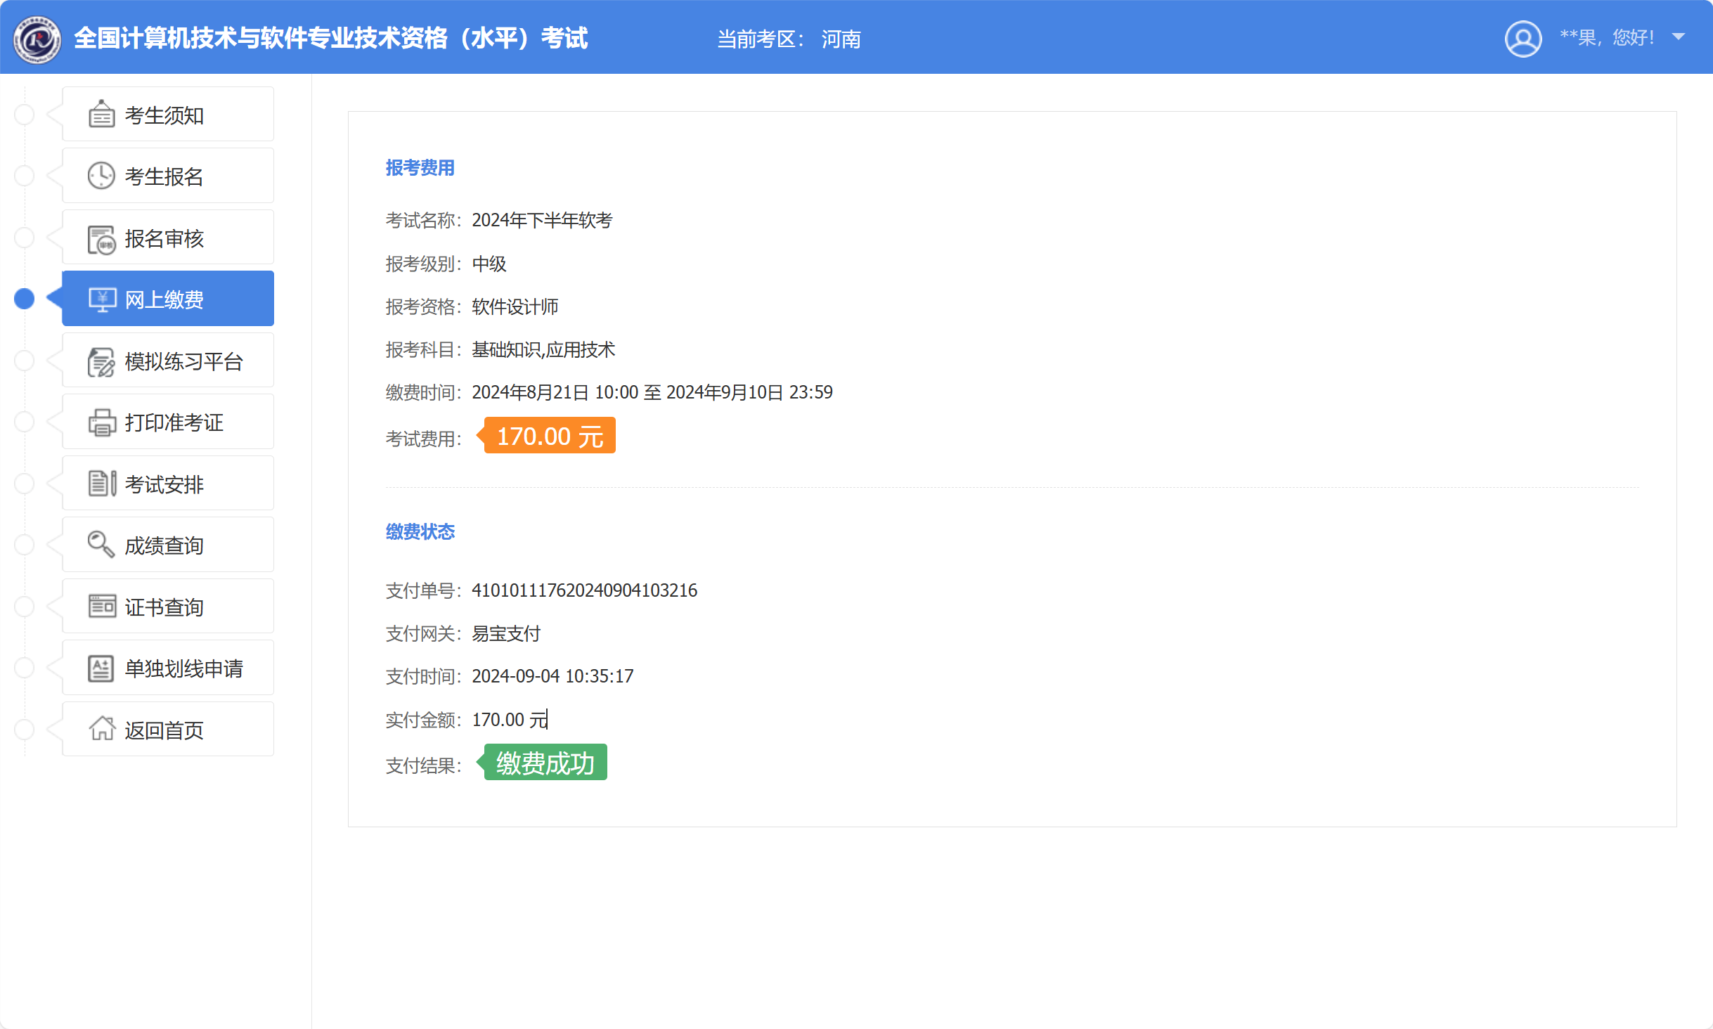Select the step circle beside 考生须知
Screen dimensions: 1713x1029
[25, 115]
